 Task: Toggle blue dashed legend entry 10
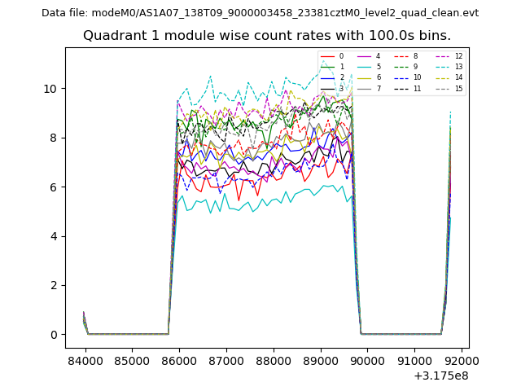point(403,77)
